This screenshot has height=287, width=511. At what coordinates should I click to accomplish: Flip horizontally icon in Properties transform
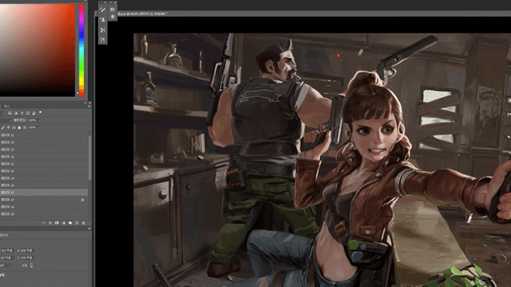click(x=24, y=266)
